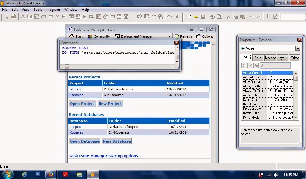Select the Image control tool
This screenshot has height=179, width=306.
pos(99,17)
